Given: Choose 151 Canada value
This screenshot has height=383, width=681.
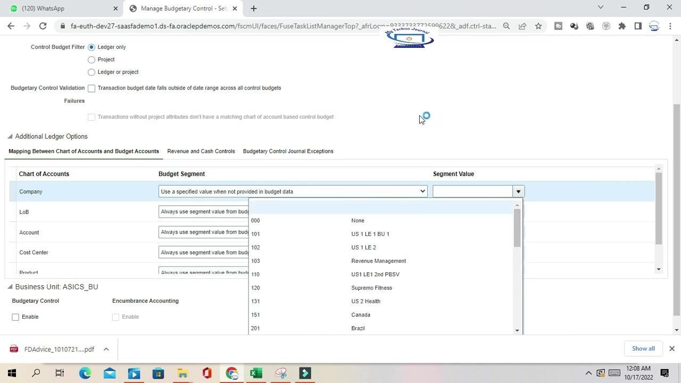Looking at the screenshot, I should coord(381,315).
